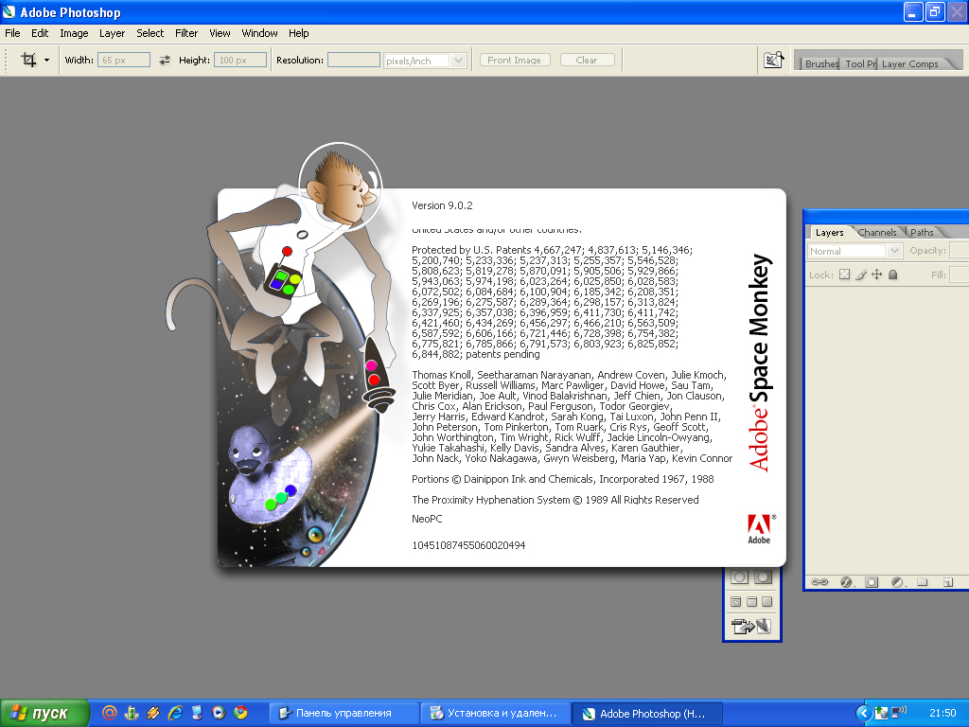Select Full Screen Mode with Menu Bar
Screen dimensions: 969x727
tap(751, 601)
